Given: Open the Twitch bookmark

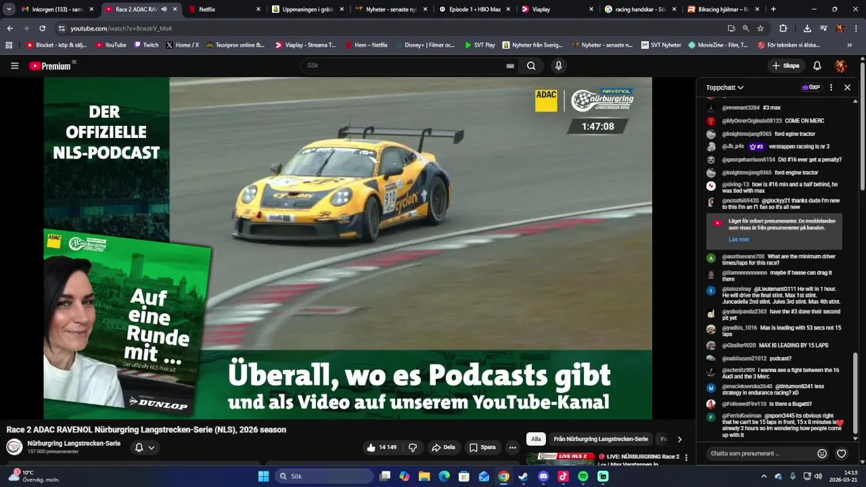Looking at the screenshot, I should 146,45.
